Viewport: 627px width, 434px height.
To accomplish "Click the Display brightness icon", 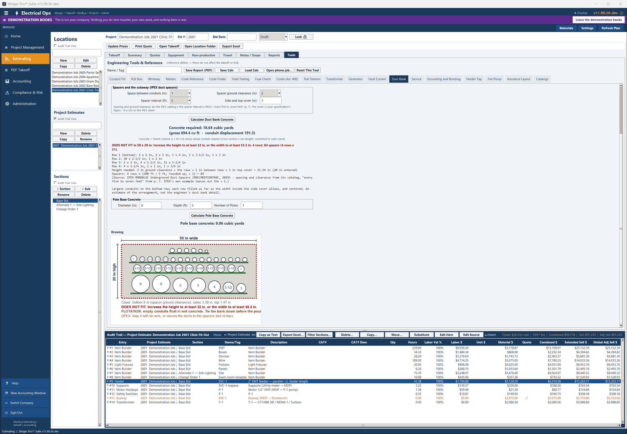I will pos(575,13).
